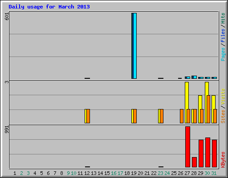Click the 'Pages' legend label
The image size is (228, 178).
[x=223, y=54]
